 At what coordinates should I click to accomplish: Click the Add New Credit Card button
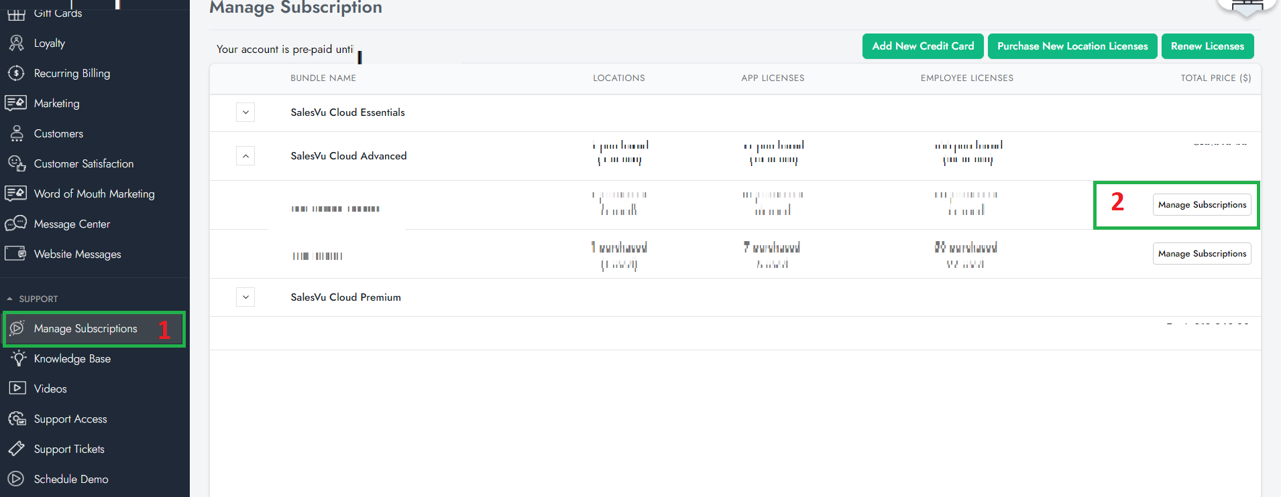(x=923, y=46)
